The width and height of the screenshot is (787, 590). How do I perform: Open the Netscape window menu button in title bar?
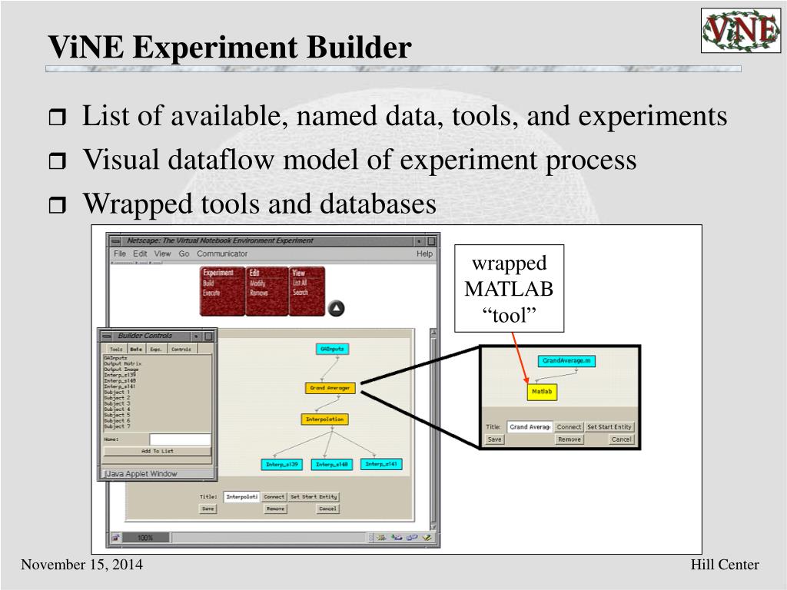pos(116,240)
